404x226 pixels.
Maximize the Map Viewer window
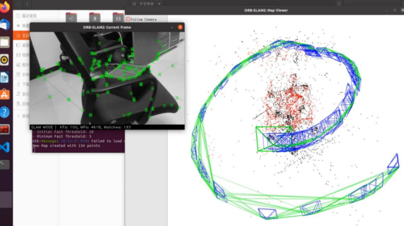click(x=395, y=10)
